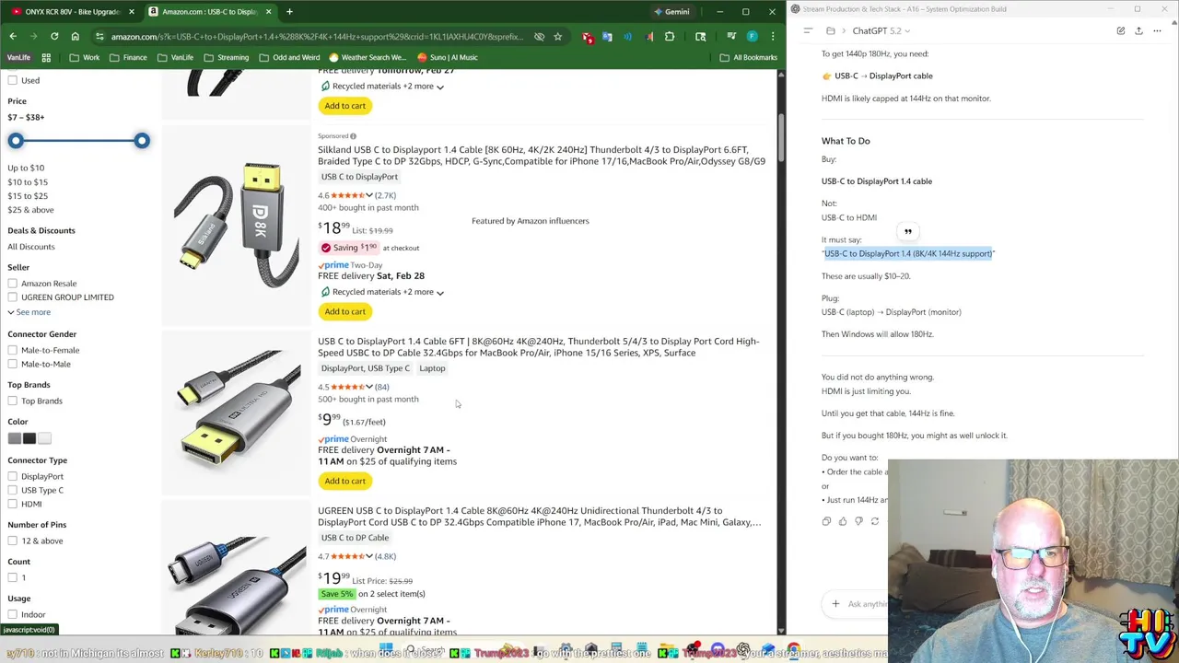
Task: Tick the Male-to-Female connector gender checkbox
Action: point(13,350)
